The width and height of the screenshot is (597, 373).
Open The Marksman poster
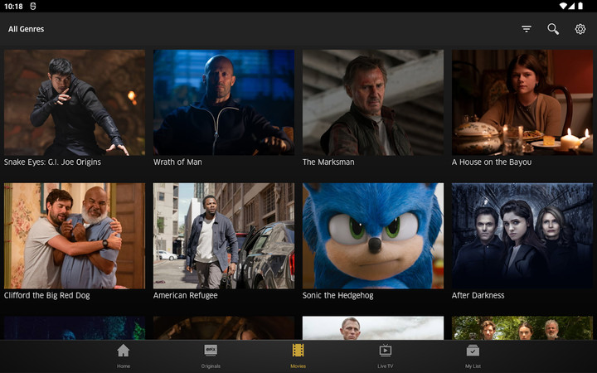click(373, 103)
